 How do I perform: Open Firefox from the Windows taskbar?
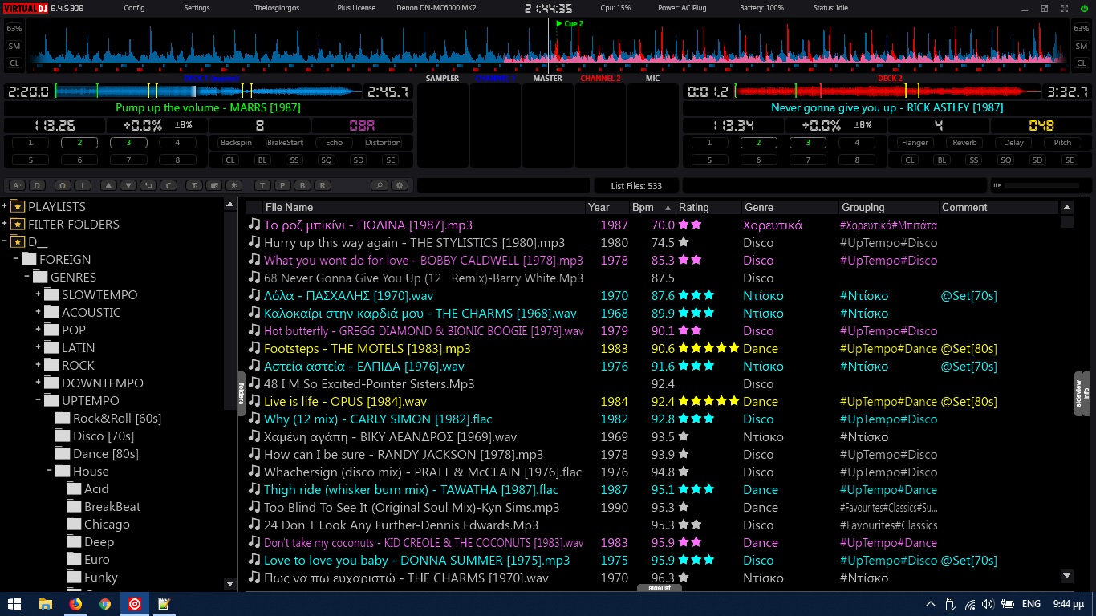(75, 604)
